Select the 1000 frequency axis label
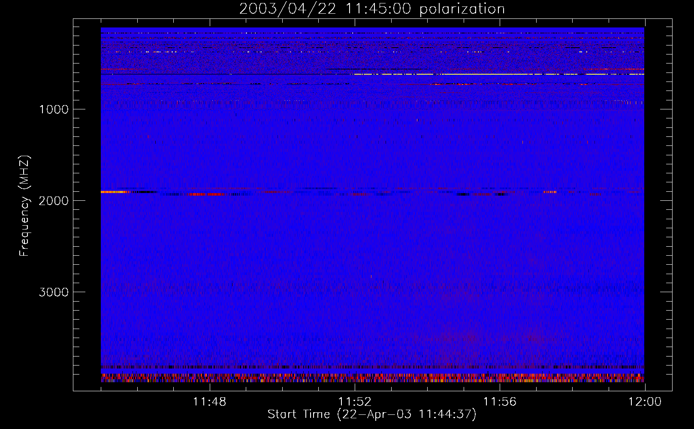Image resolution: width=694 pixels, height=429 pixels. pyautogui.click(x=54, y=109)
